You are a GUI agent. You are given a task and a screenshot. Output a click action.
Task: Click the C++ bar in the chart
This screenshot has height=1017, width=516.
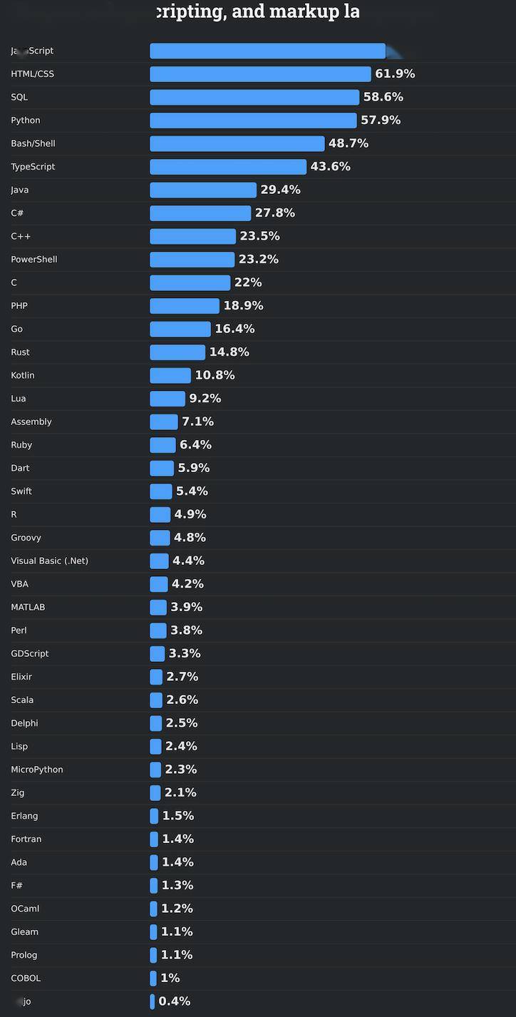coord(192,236)
